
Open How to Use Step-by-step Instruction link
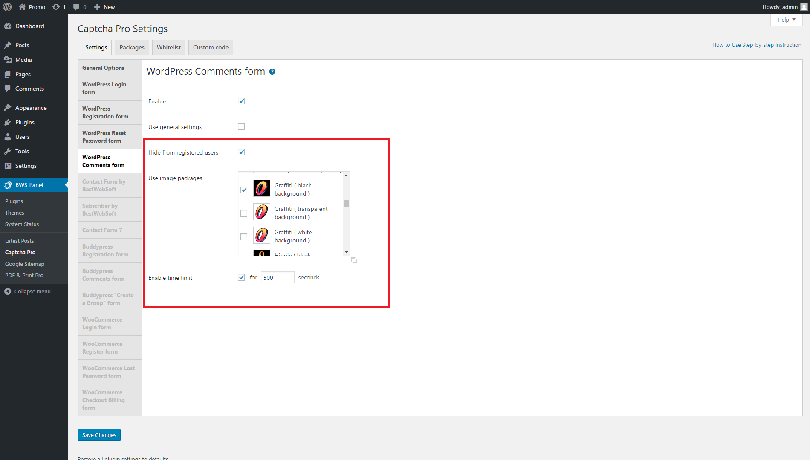point(757,45)
